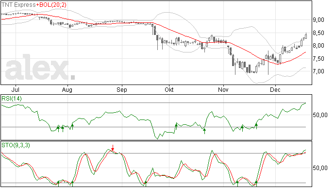Click the RSI(14) indicator label
Screen dimensions: 335x188
[x=12, y=99]
